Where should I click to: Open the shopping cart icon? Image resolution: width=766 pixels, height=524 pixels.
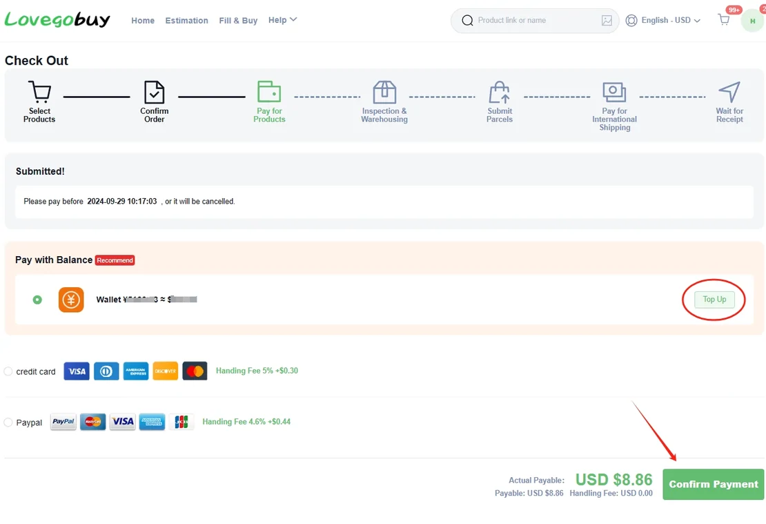click(723, 19)
